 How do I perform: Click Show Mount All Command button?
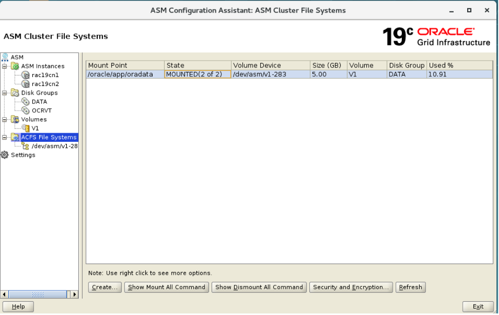167,287
